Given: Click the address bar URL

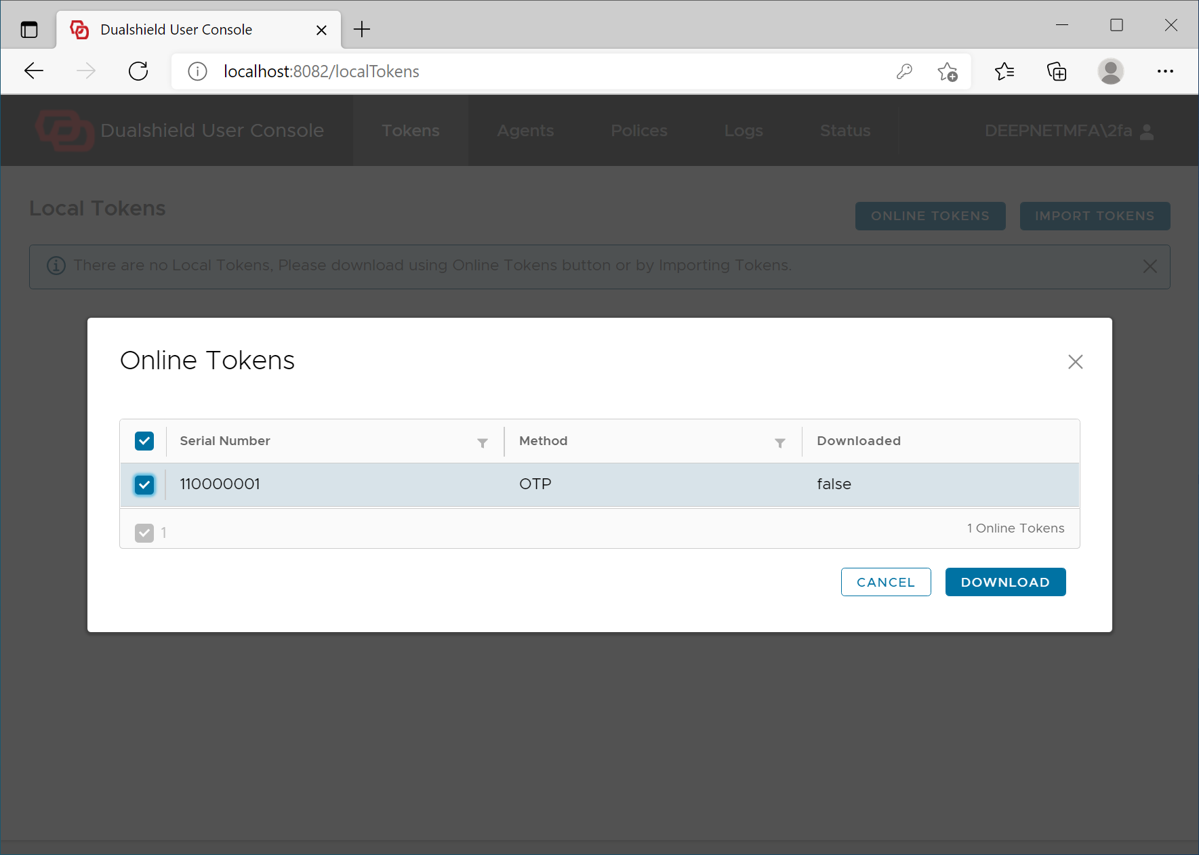Looking at the screenshot, I should point(321,71).
